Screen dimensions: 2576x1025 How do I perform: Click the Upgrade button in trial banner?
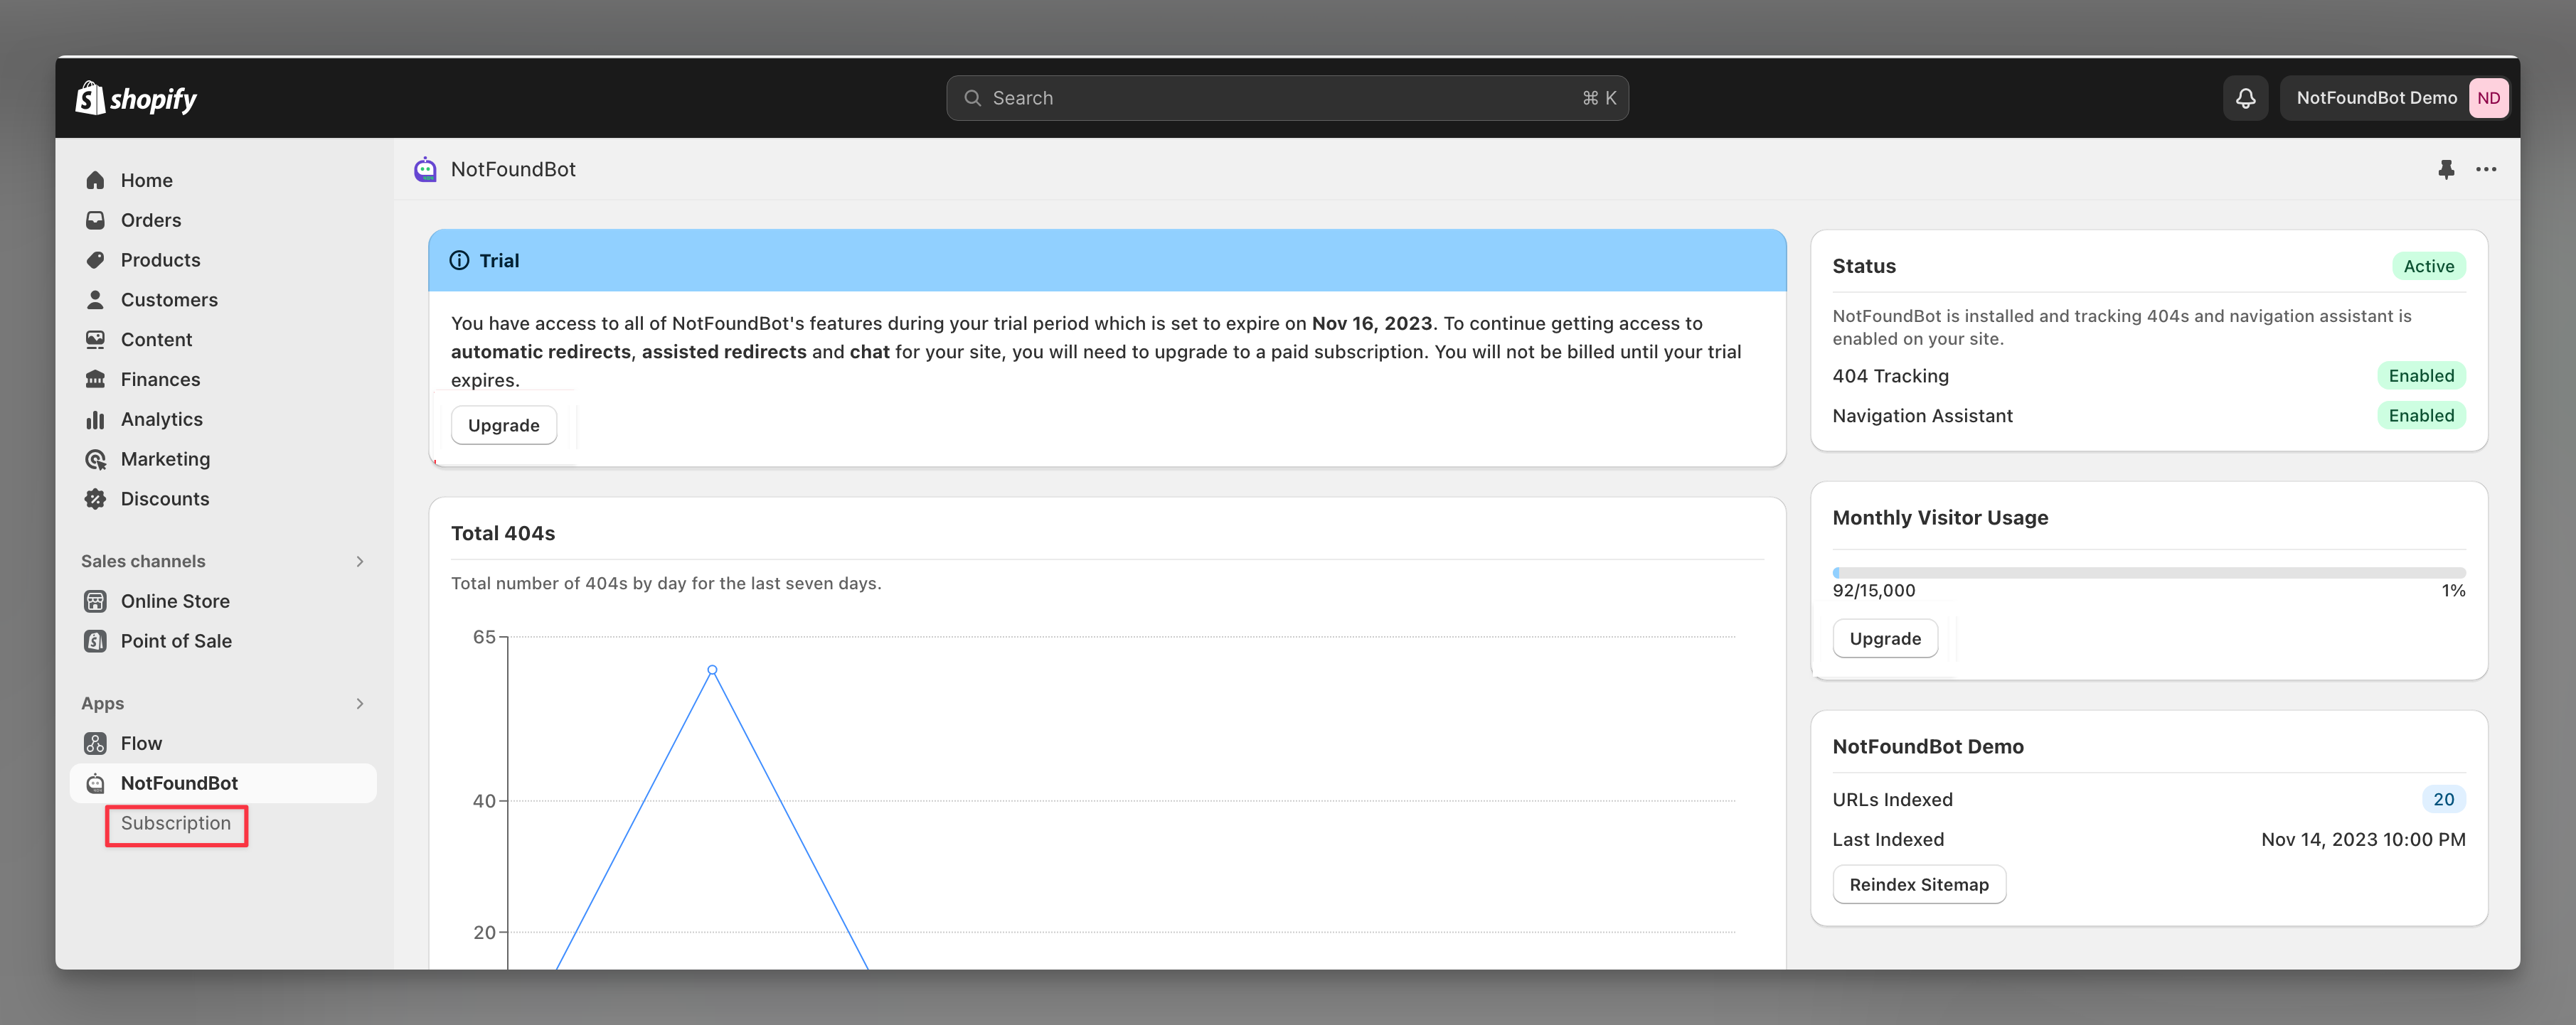coord(504,424)
